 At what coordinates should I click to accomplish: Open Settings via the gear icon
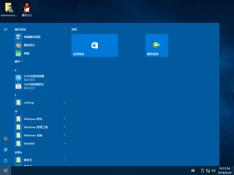pos(5,149)
